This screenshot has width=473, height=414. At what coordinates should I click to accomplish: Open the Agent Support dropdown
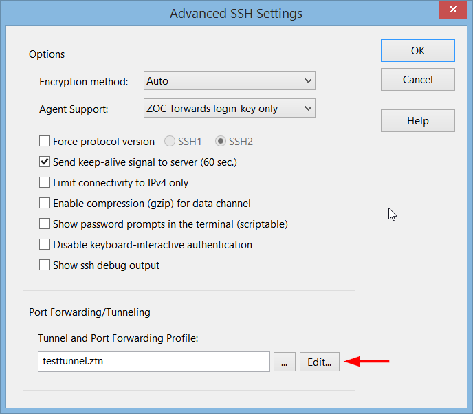coord(307,108)
